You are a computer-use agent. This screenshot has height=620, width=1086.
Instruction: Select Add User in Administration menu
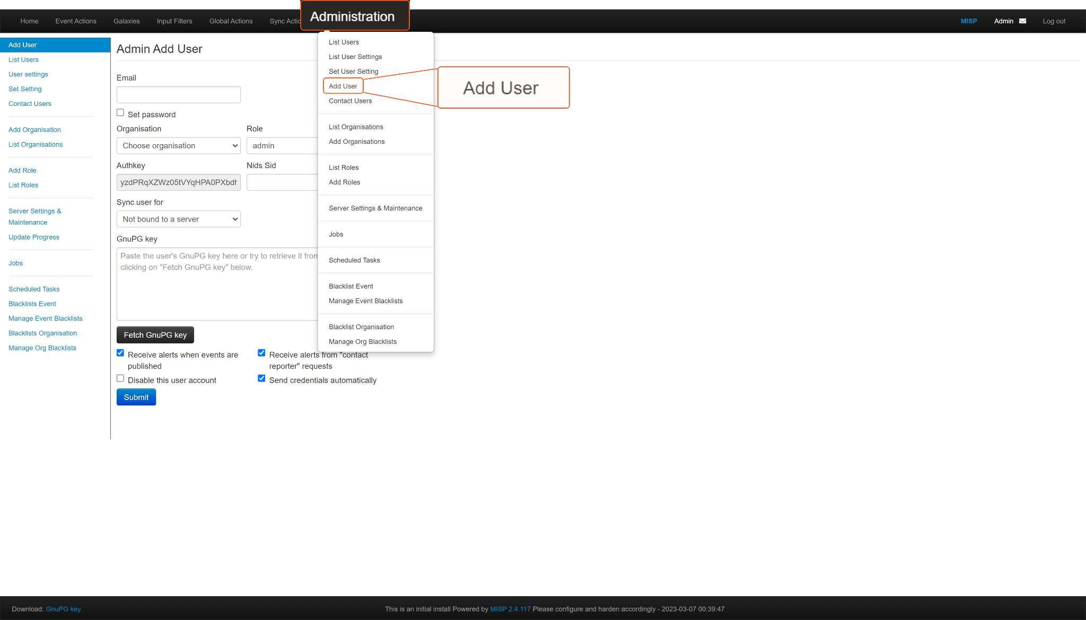click(x=343, y=86)
